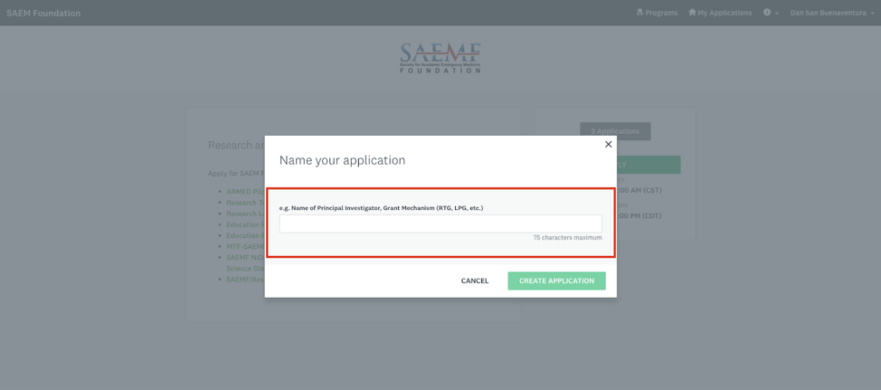Click the green Apply button behind dialog
Image resolution: width=881 pixels, height=390 pixels.
[x=648, y=165]
